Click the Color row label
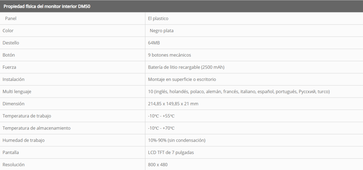Viewport: 363px width, 170px height. [x=8, y=31]
